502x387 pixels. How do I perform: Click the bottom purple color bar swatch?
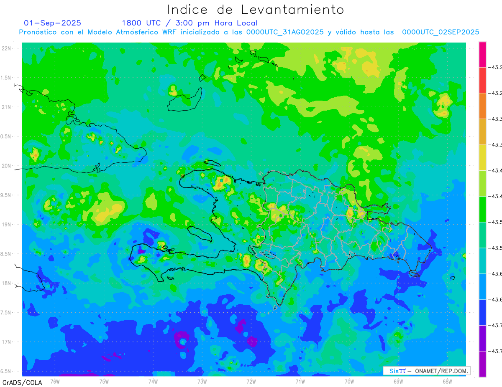[482, 364]
